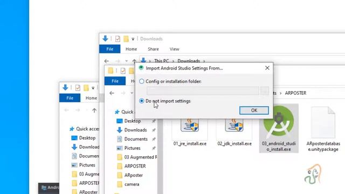Click properties icon in ARPOSTER window title bar
The width and height of the screenshot is (345, 194).
click(123, 71)
